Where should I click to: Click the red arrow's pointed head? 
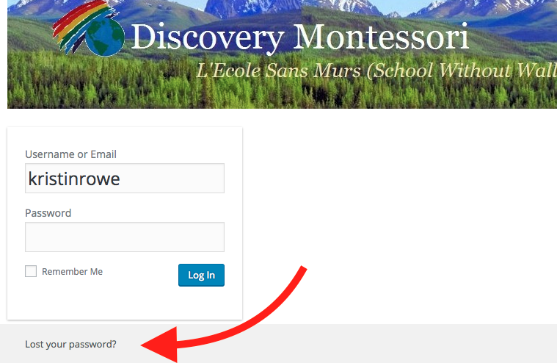click(x=159, y=345)
